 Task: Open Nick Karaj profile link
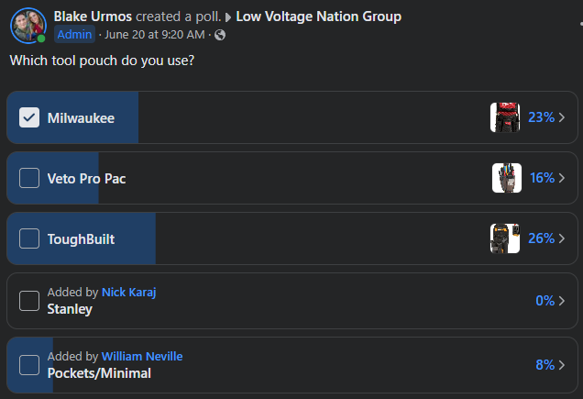click(x=129, y=292)
